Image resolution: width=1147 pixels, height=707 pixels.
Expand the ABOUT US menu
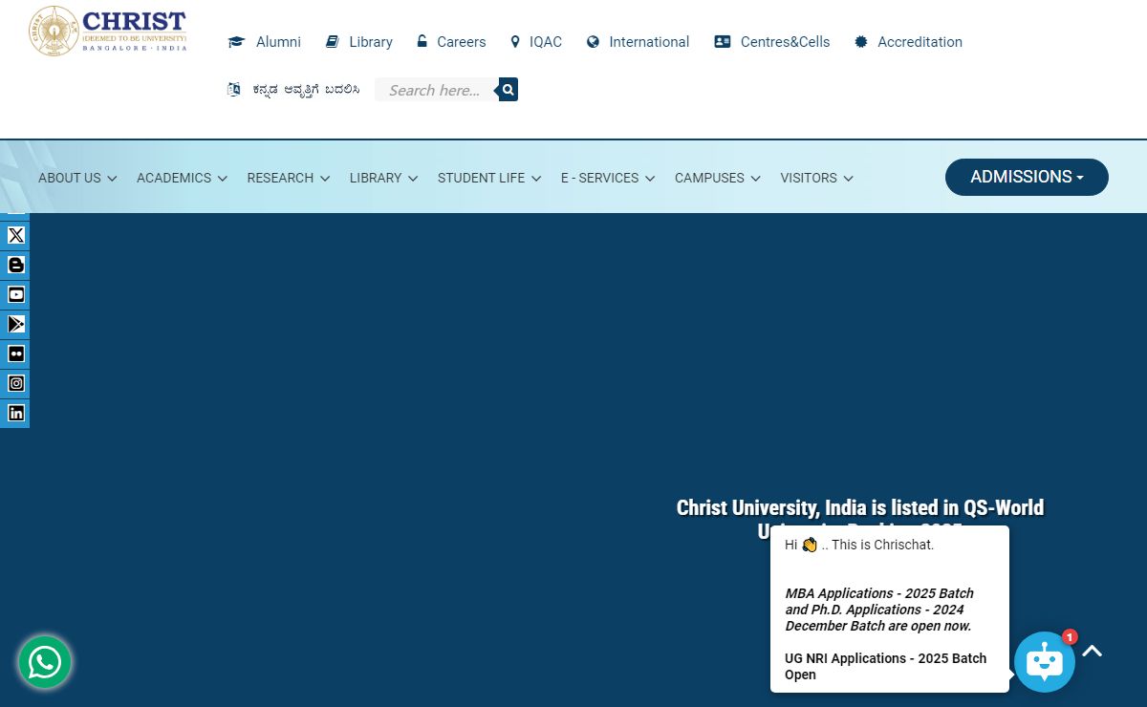77,178
